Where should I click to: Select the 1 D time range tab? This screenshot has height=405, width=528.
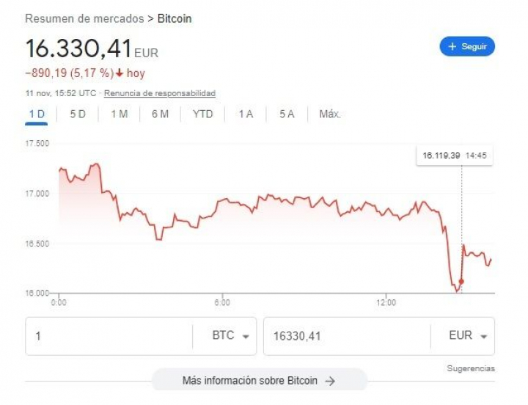click(37, 114)
